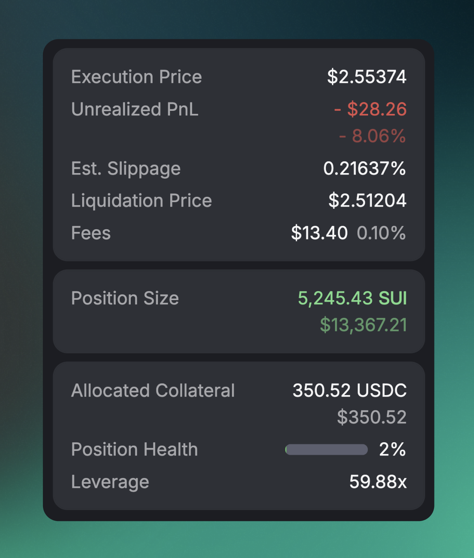Click the Allocated Collateral label
This screenshot has height=558, width=474.
[153, 391]
